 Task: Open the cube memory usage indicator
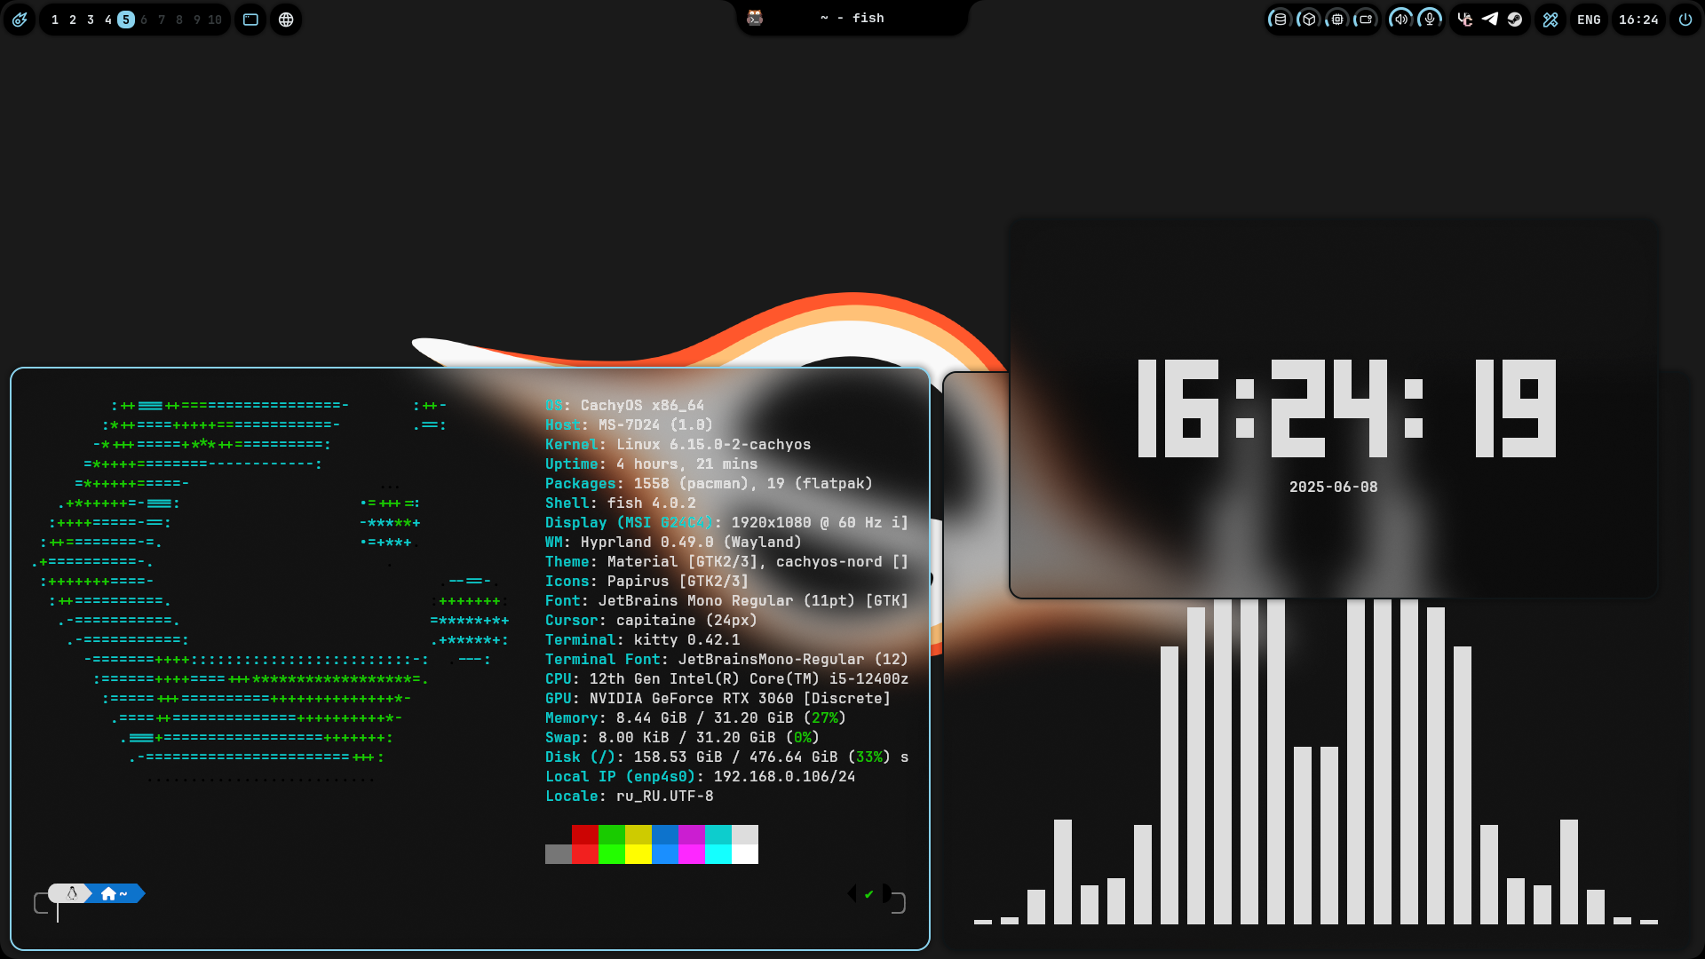(1308, 20)
